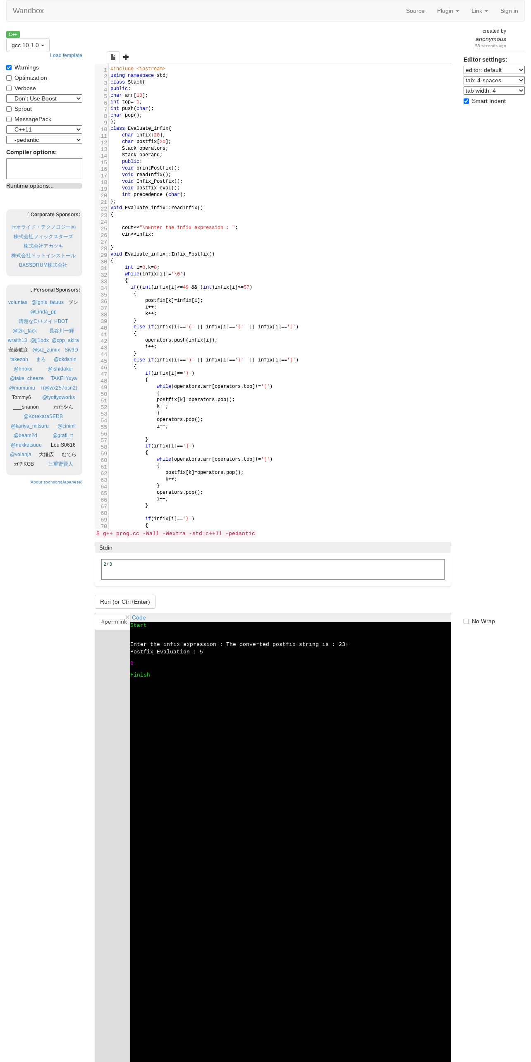The width and height of the screenshot is (531, 1062).
Task: Click the green 'Finish' output text
Action: pyautogui.click(x=140, y=675)
